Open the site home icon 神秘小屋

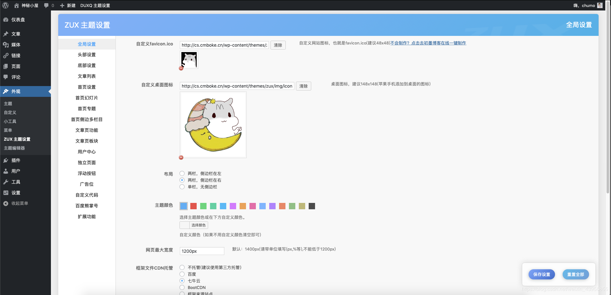(x=17, y=5)
